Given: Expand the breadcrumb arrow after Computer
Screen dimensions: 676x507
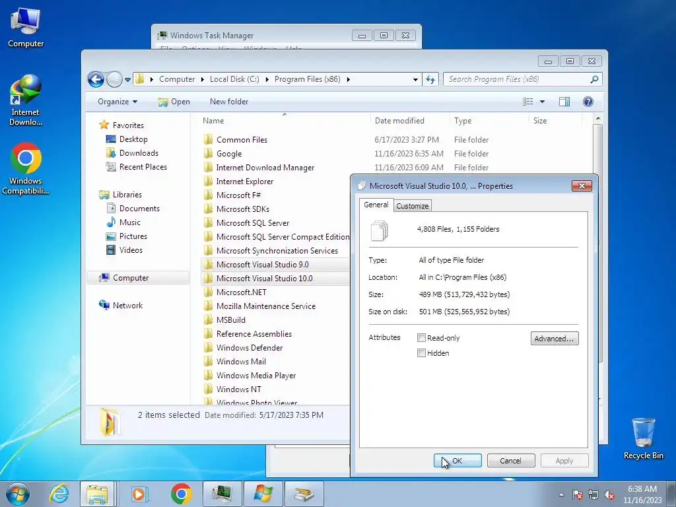Looking at the screenshot, I should [x=202, y=79].
